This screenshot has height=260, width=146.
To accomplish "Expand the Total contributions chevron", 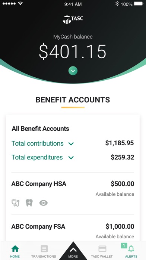I will (71, 144).
